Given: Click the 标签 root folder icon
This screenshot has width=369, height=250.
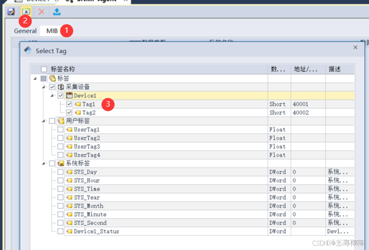Looking at the screenshot, I should [52, 79].
